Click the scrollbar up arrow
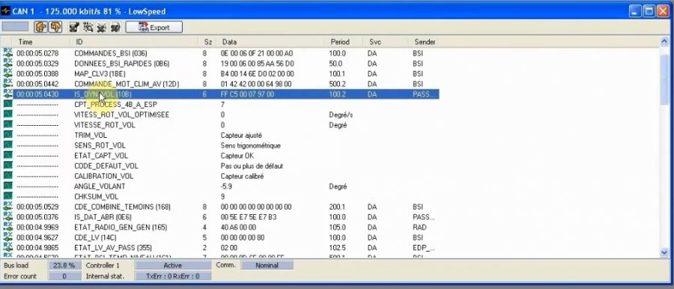 pyautogui.click(x=664, y=42)
